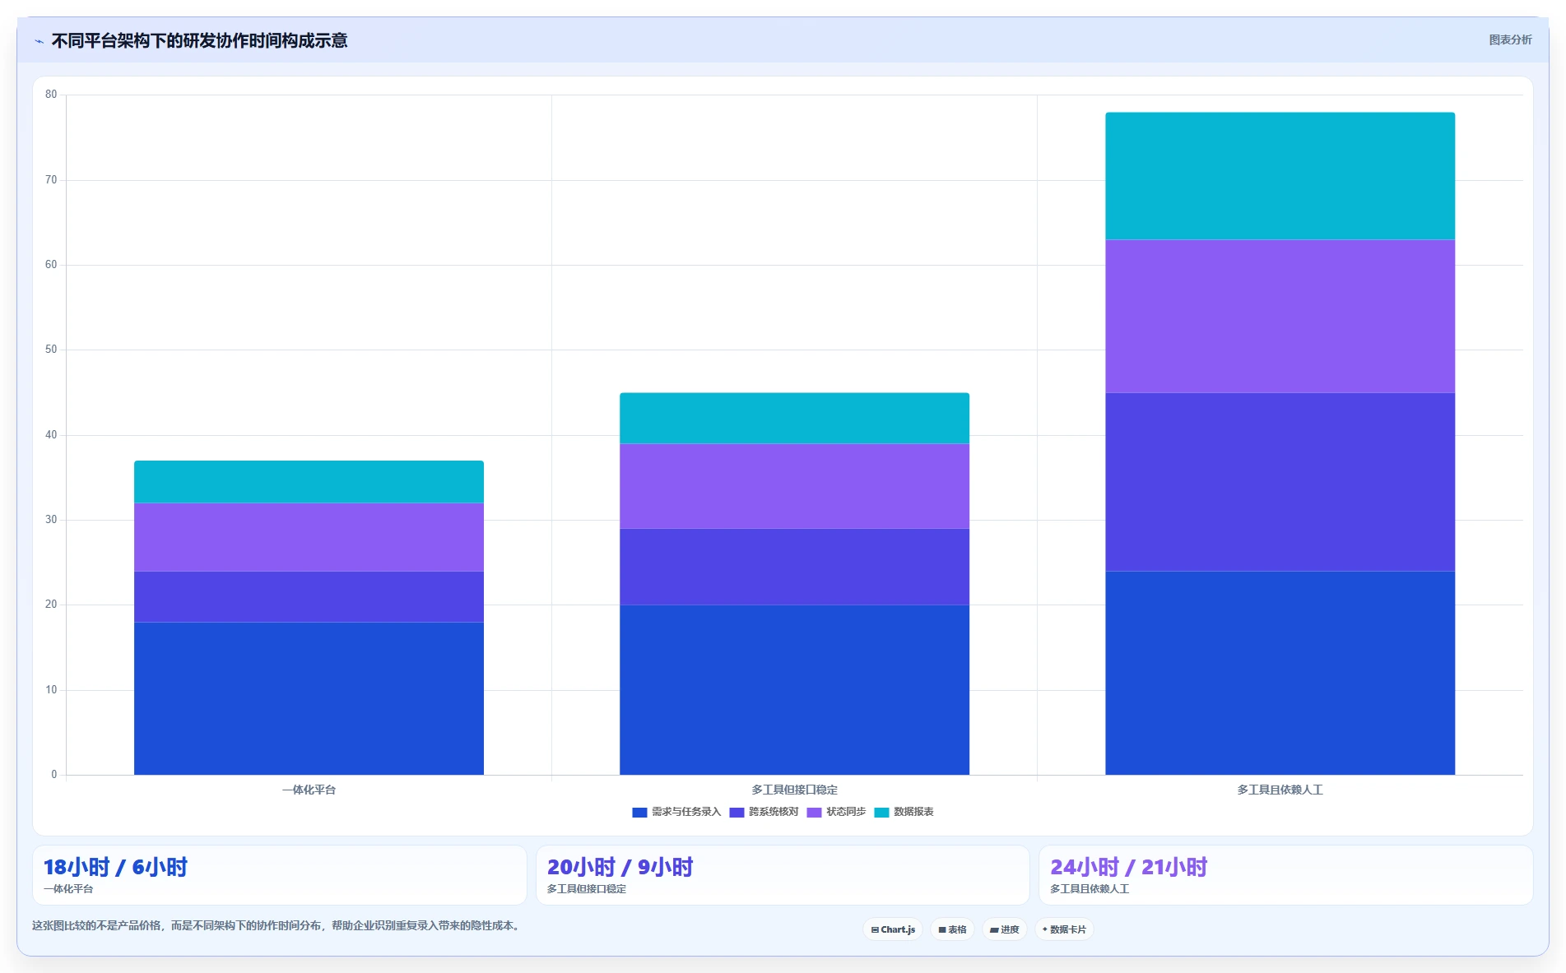Click the 跨系统核对 legend label
This screenshot has width=1566, height=973.
point(774,812)
